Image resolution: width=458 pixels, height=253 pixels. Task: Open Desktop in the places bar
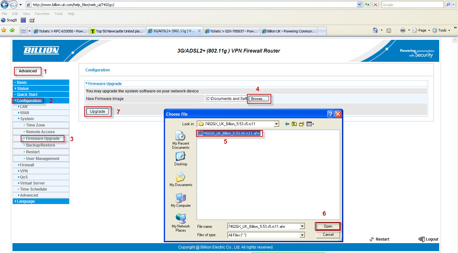click(181, 159)
